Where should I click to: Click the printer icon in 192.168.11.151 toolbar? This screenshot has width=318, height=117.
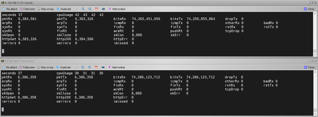(x=103, y=9)
